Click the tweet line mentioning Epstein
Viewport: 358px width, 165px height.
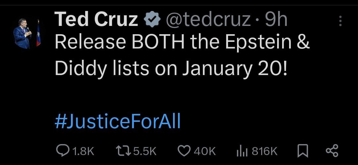(x=182, y=42)
